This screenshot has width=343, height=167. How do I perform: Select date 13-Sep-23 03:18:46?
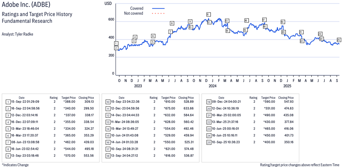(25, 155)
